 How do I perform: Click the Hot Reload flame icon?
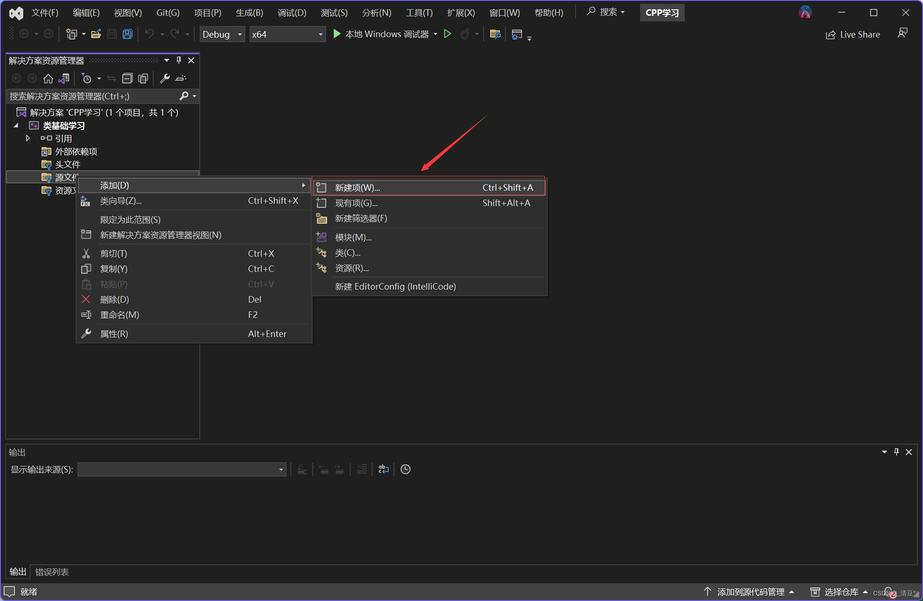click(x=465, y=34)
